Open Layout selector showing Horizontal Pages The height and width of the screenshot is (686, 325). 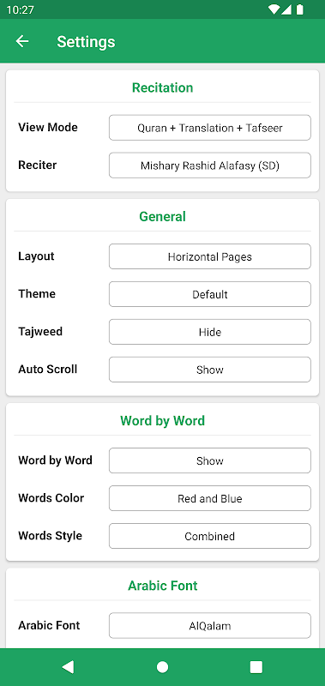tap(210, 256)
